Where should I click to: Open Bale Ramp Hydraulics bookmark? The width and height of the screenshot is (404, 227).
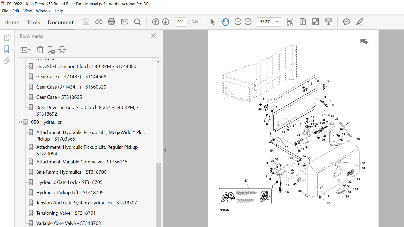click(71, 172)
